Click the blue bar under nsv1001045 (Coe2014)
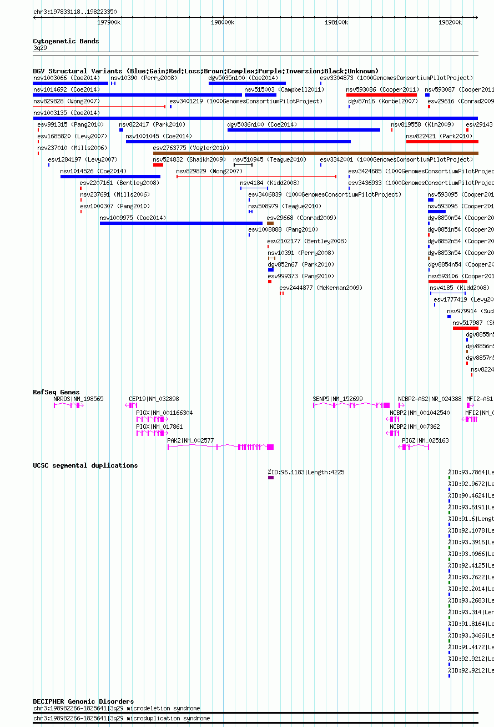 pyautogui.click(x=238, y=142)
